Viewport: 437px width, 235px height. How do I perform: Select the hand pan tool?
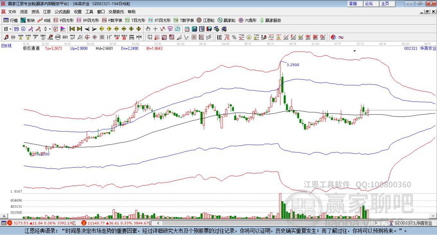click(x=148, y=29)
